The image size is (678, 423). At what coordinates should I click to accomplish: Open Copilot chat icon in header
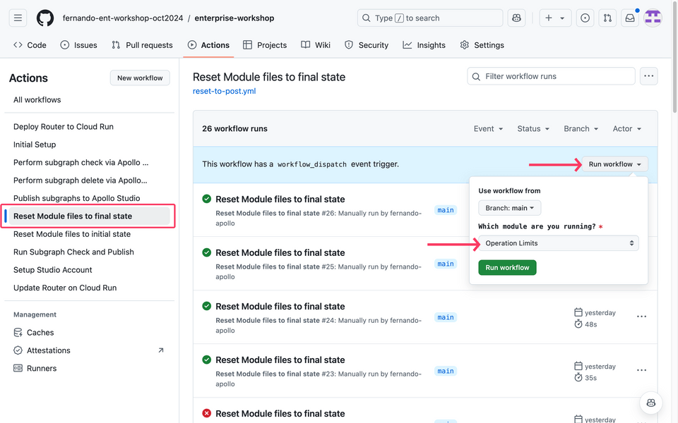pos(516,18)
